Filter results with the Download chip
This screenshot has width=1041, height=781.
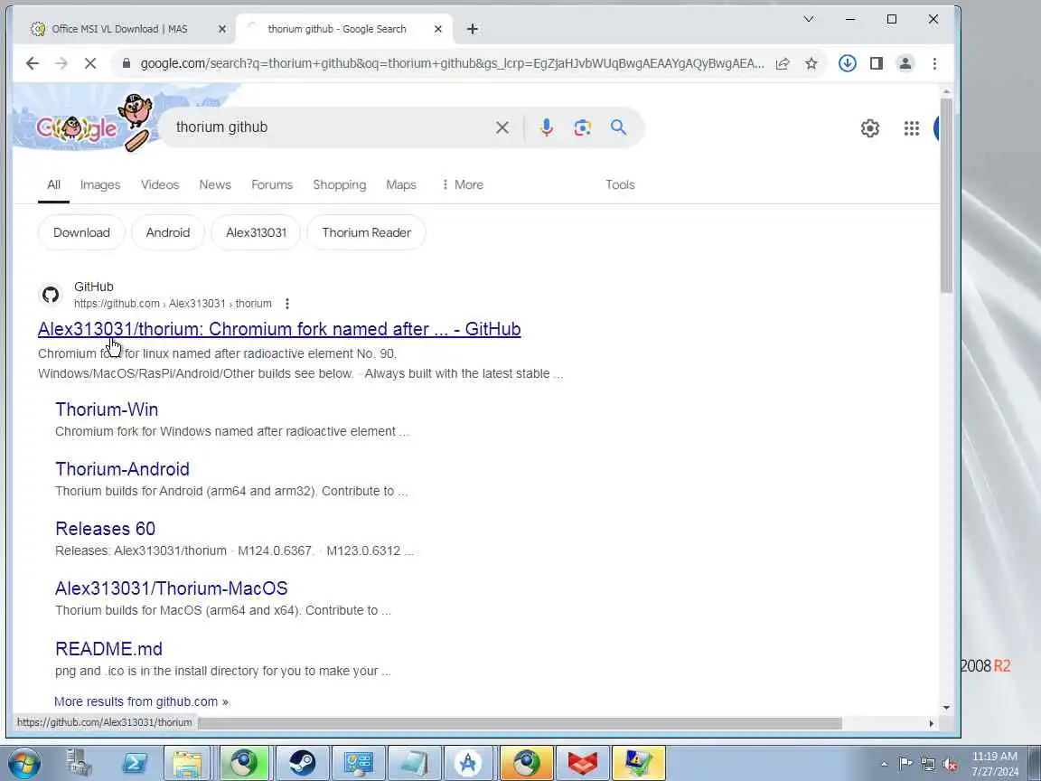(81, 232)
